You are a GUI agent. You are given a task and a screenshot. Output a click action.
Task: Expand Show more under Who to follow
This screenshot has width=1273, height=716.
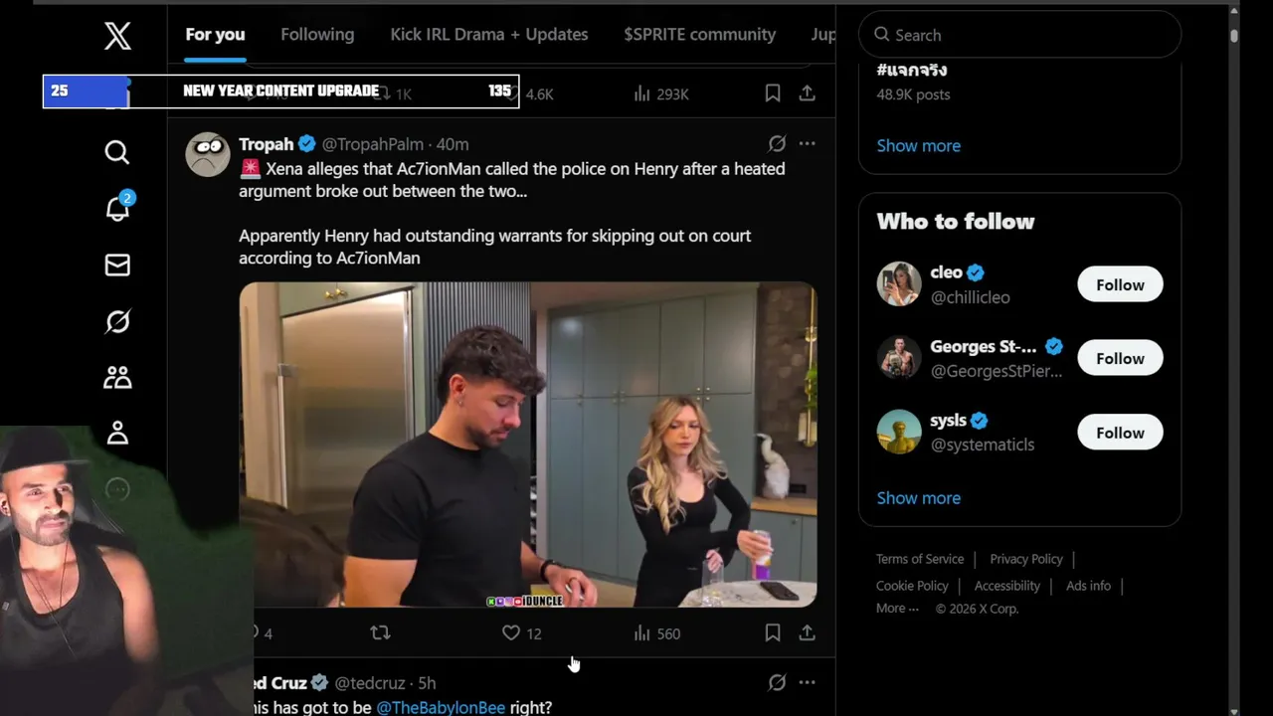918,498
